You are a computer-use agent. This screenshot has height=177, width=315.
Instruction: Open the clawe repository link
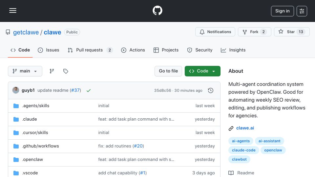(x=52, y=32)
